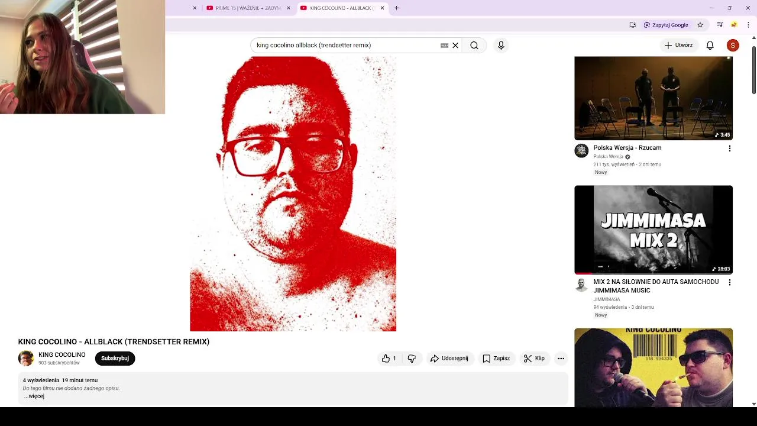Clear the YouTube search box text

tap(455, 46)
